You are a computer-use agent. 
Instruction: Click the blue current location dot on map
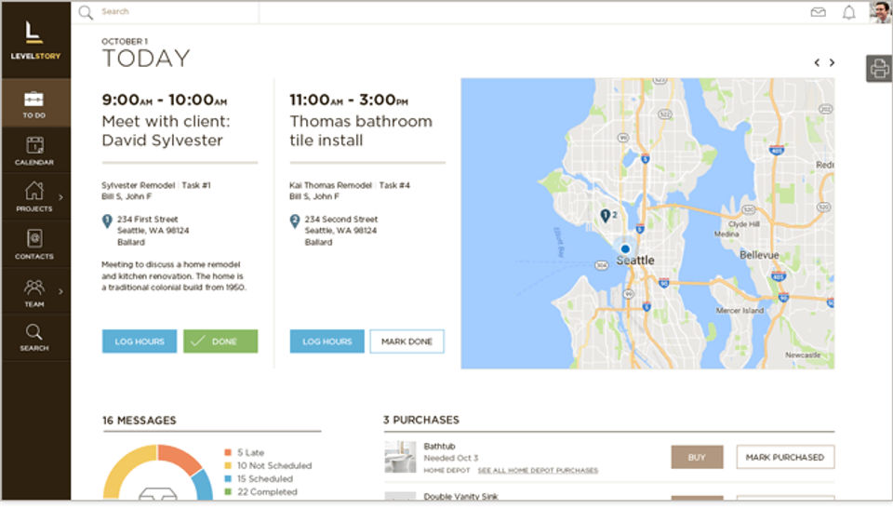(625, 248)
